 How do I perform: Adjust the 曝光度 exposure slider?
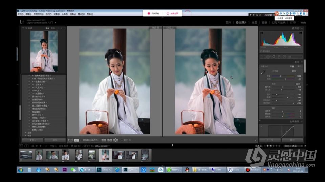(282, 87)
